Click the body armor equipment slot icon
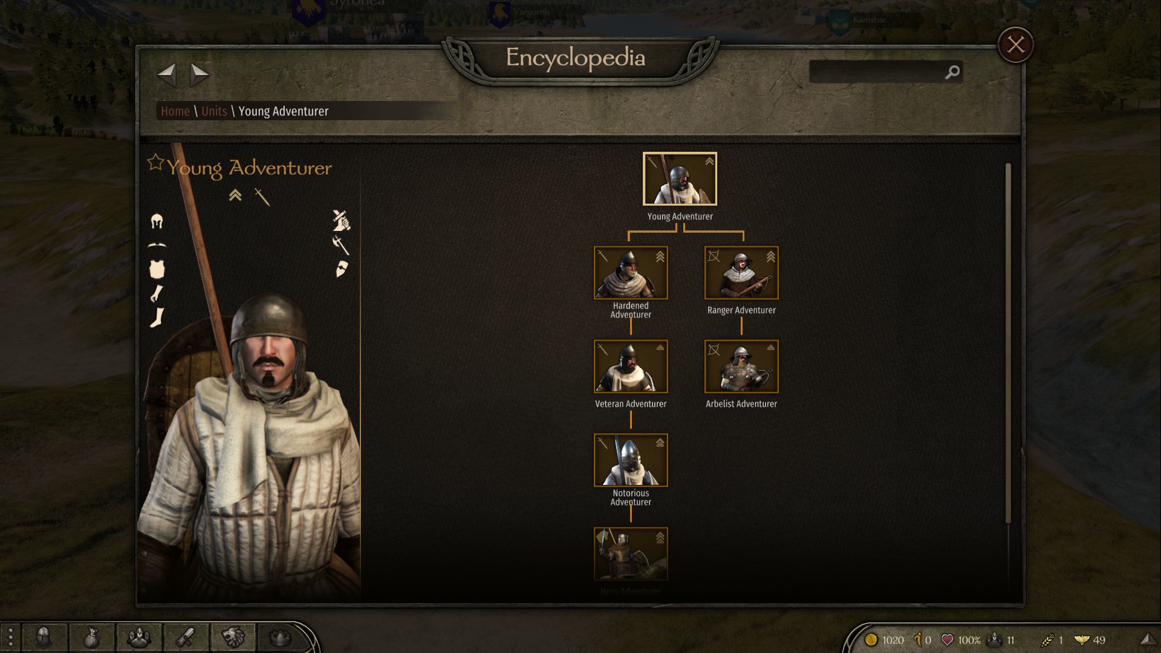 click(157, 270)
